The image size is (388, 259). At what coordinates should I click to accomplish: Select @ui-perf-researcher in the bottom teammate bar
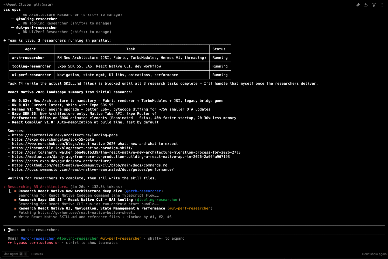coord(121,239)
